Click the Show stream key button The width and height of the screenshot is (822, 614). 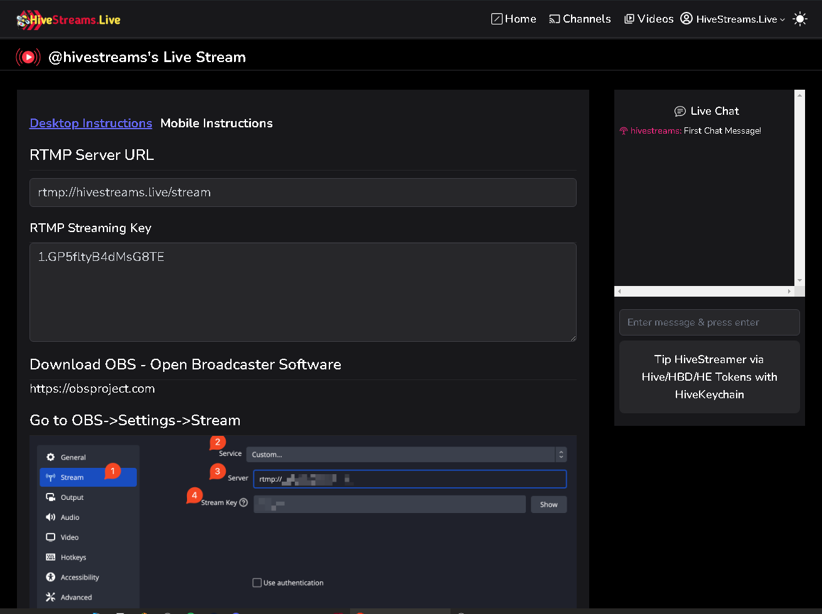[548, 504]
